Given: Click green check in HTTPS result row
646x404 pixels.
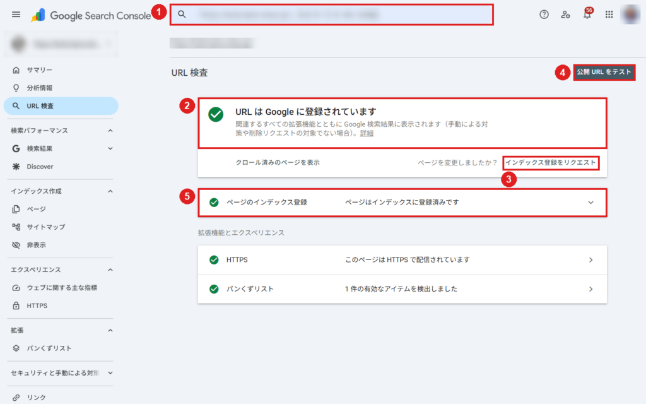Looking at the screenshot, I should pyautogui.click(x=214, y=259).
